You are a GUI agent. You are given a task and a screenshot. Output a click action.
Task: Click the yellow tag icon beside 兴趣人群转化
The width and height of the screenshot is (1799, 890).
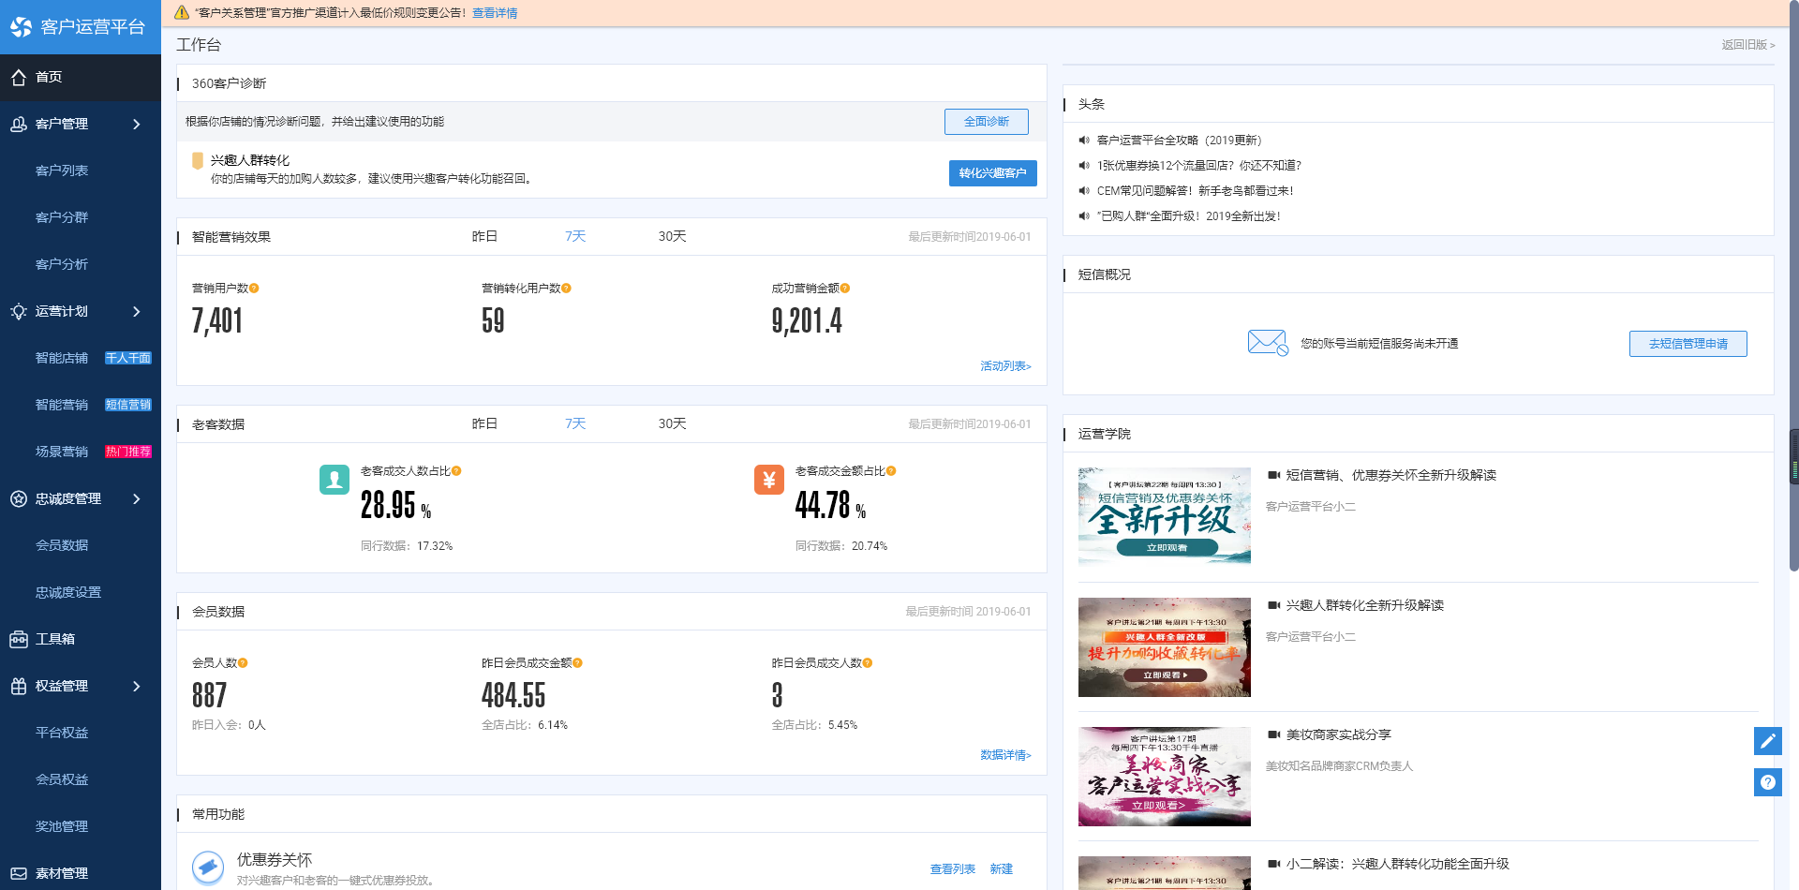click(198, 161)
